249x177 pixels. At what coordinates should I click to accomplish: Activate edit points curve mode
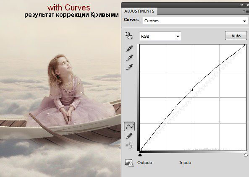point(129,126)
